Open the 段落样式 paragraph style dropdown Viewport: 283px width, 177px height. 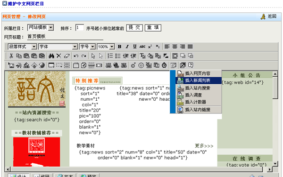click(22, 47)
